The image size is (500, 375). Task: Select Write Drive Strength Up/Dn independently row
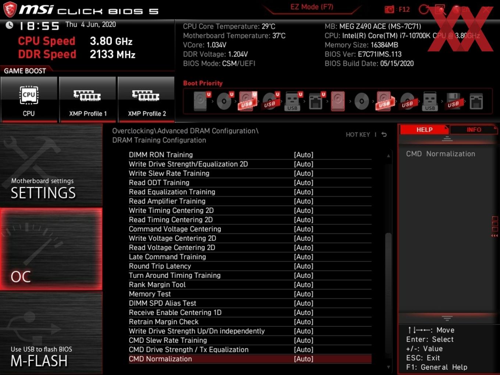point(250,331)
